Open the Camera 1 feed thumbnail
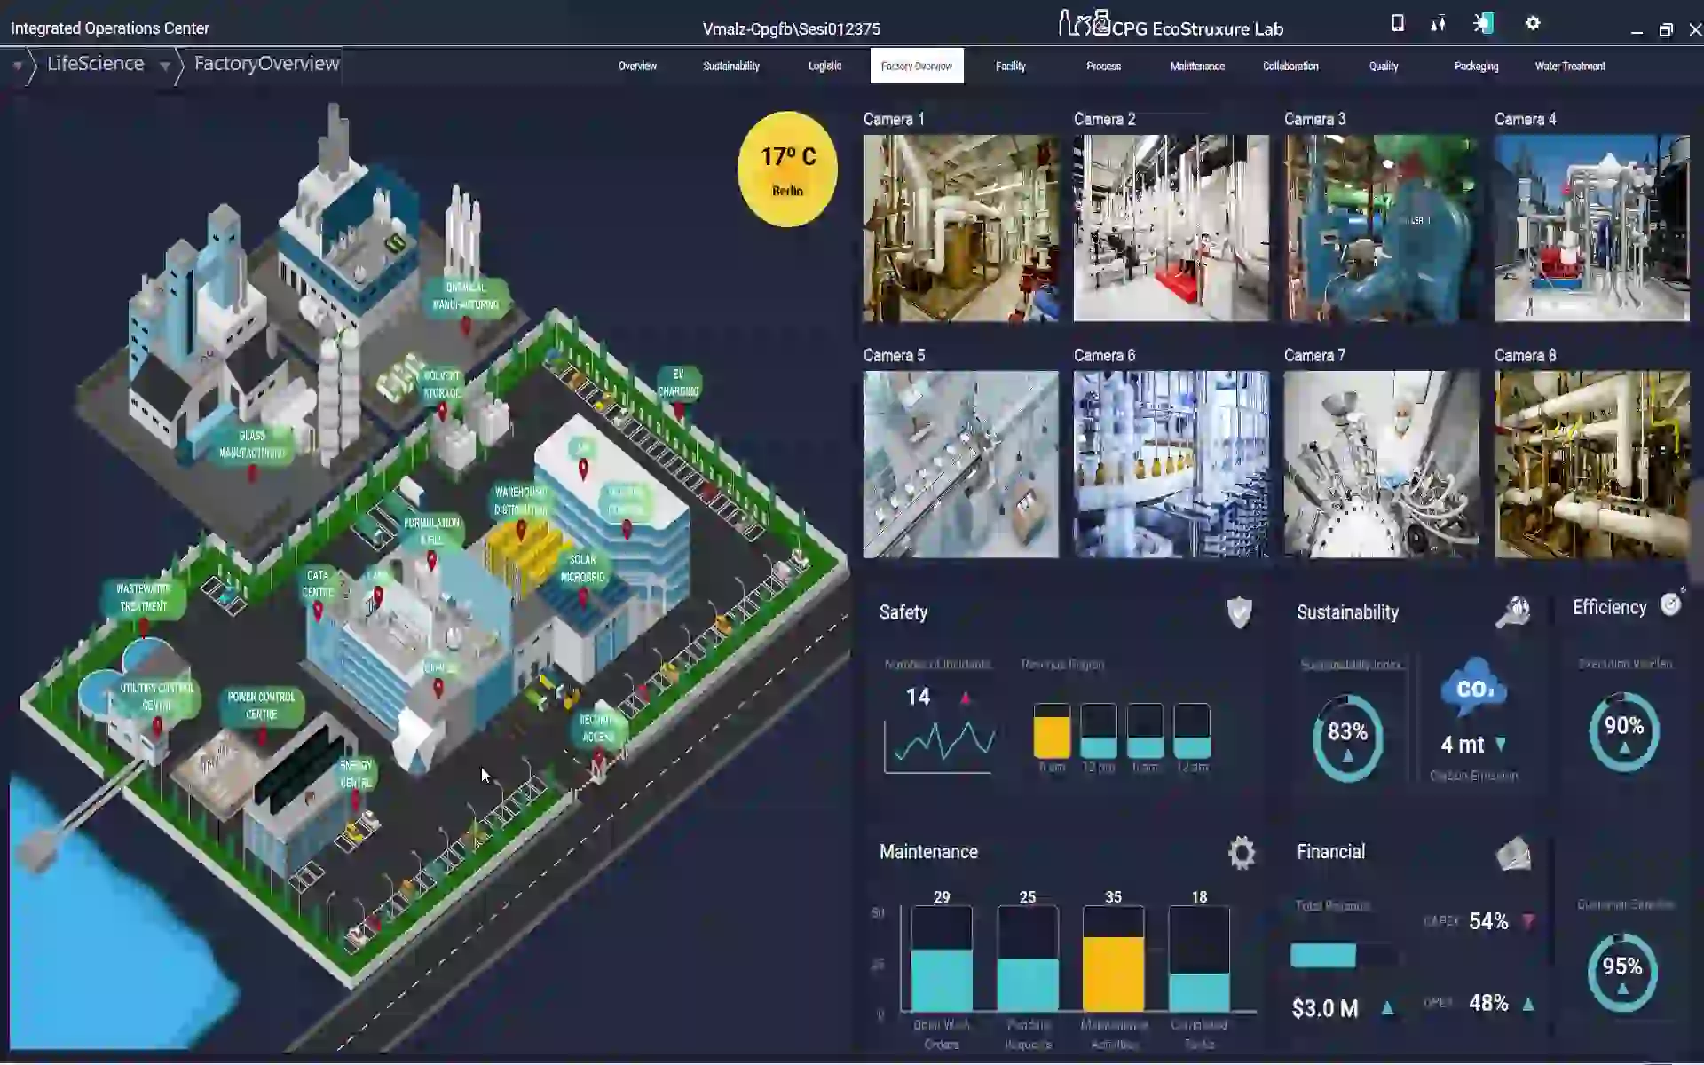Screen dimensions: 1704x1065 click(x=960, y=228)
